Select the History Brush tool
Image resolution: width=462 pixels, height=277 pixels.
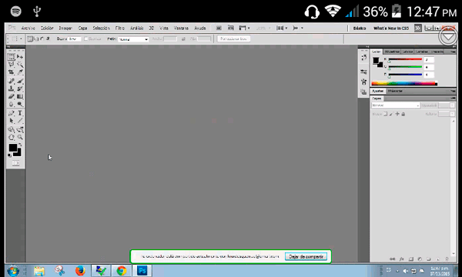20,88
